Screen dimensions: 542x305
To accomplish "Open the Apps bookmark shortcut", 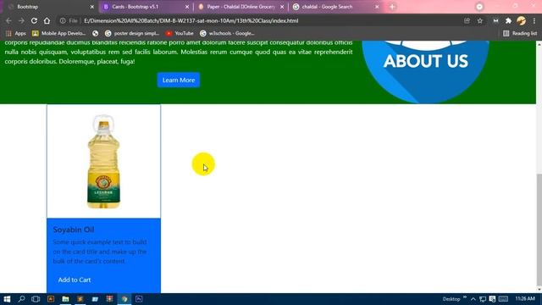I will click(16, 33).
